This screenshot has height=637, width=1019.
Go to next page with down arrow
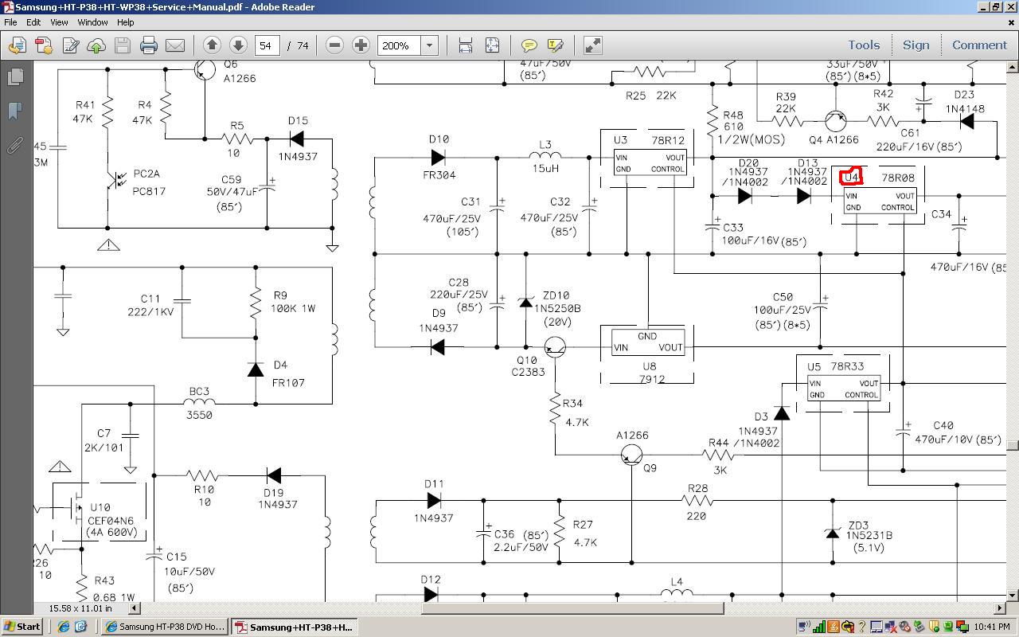tap(237, 45)
